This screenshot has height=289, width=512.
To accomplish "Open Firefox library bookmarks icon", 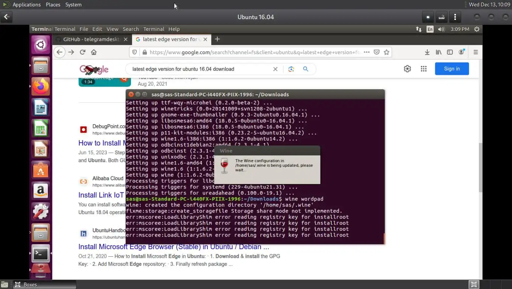I will pos(439,52).
